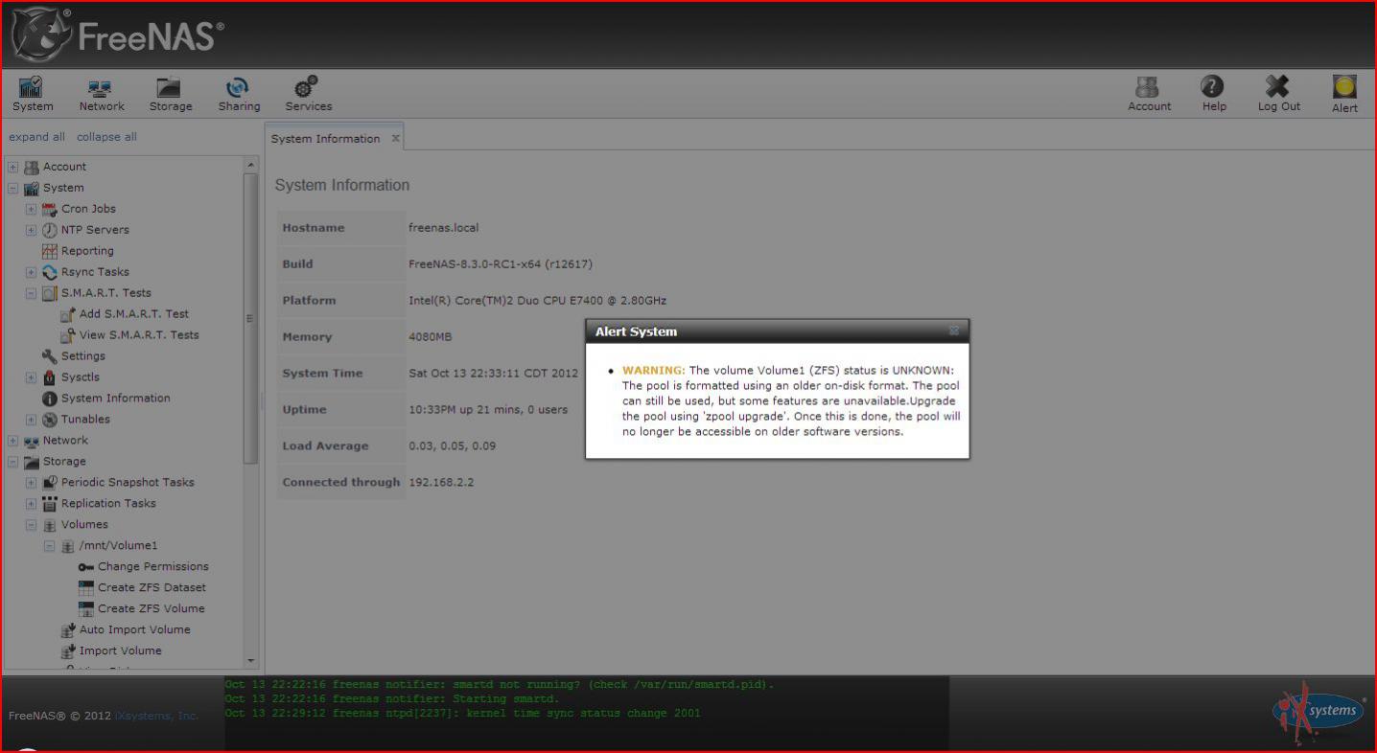Select the Settings wrench icon
The height and width of the screenshot is (753, 1377).
(50, 356)
